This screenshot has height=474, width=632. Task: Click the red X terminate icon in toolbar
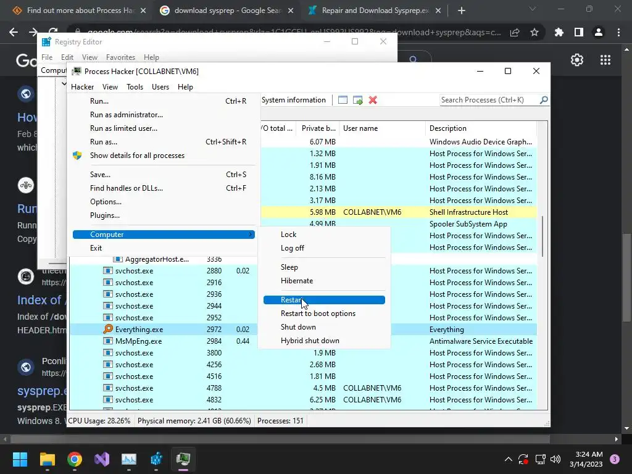coord(373,100)
